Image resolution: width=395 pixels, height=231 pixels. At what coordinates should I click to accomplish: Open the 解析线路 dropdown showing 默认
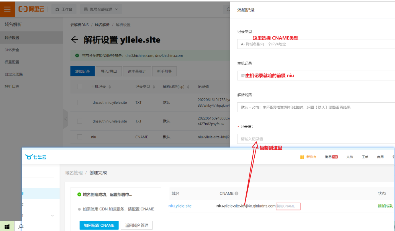click(x=316, y=107)
